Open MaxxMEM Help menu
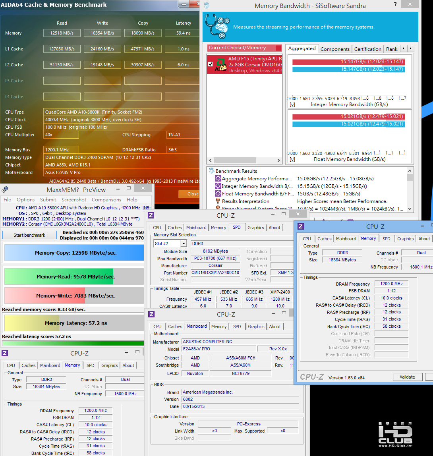Screen dimensions: 433x456 (x=132, y=199)
